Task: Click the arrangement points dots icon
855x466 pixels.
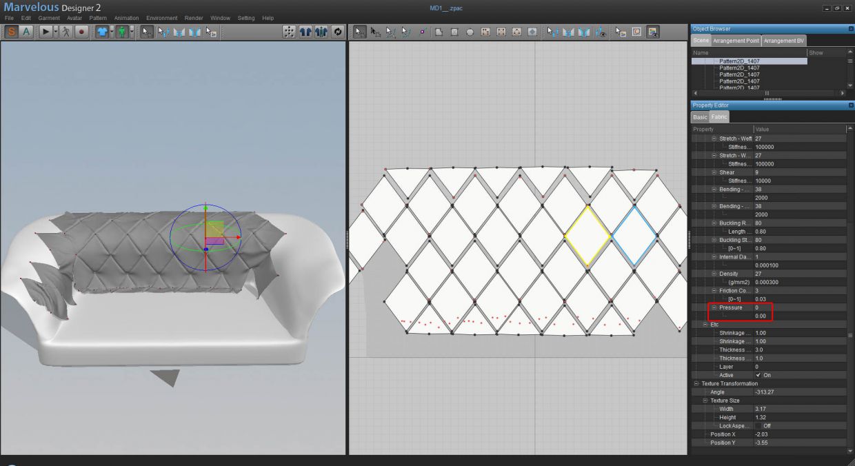Action: pyautogui.click(x=290, y=32)
